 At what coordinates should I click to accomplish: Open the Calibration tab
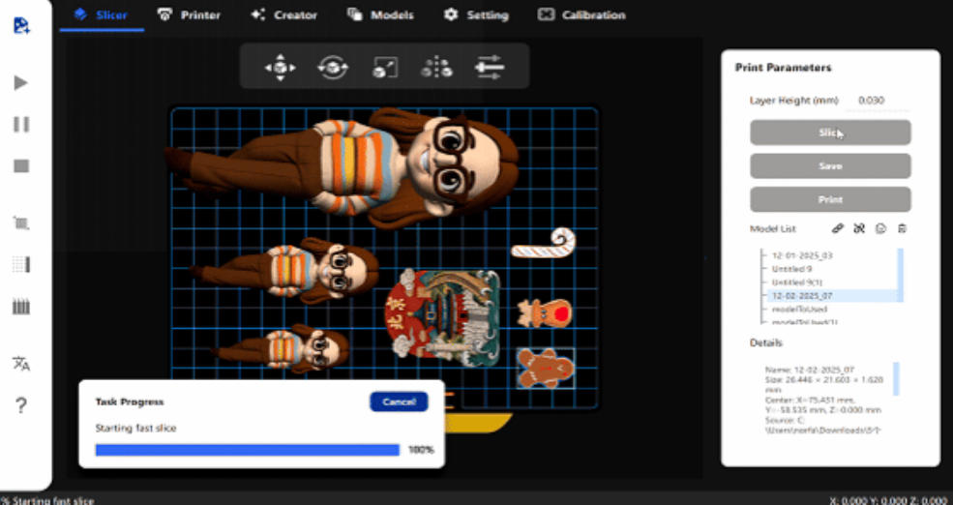pyautogui.click(x=581, y=15)
